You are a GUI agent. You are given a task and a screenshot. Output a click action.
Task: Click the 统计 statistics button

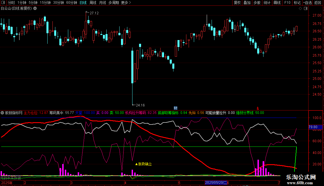click(x=267, y=3)
